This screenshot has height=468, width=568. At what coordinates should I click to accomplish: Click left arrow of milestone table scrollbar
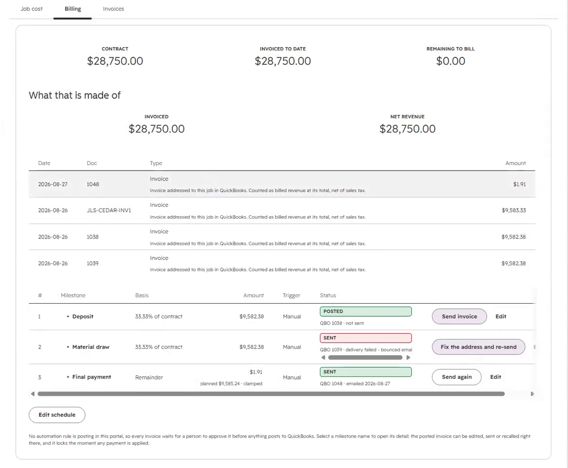(33, 394)
